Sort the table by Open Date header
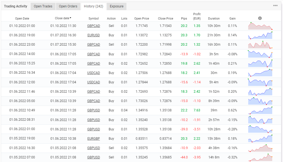 (22, 18)
